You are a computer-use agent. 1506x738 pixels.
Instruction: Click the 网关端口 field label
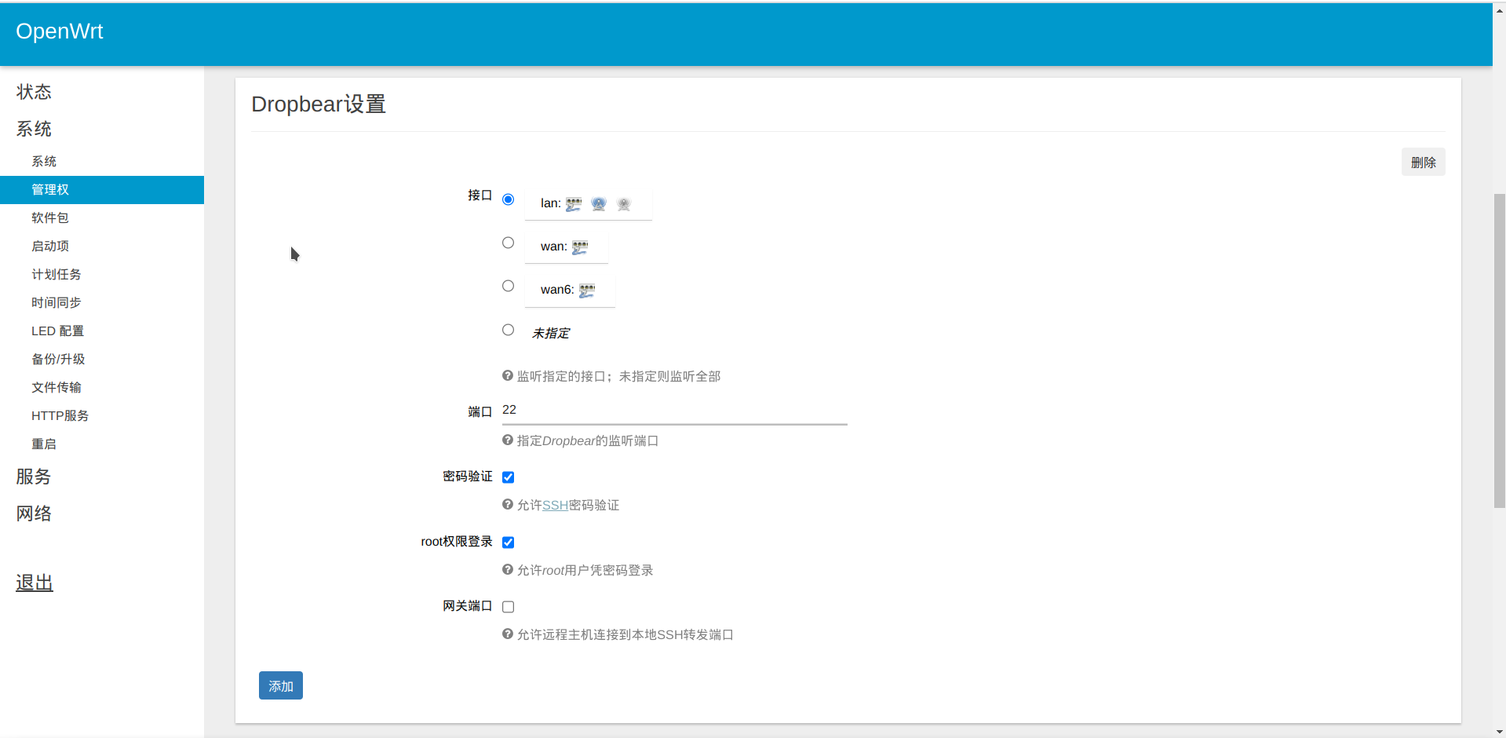coord(468,605)
